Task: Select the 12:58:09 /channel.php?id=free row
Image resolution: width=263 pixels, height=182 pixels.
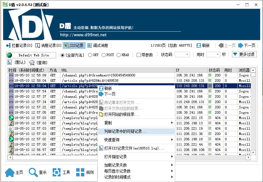Action: coord(129,75)
